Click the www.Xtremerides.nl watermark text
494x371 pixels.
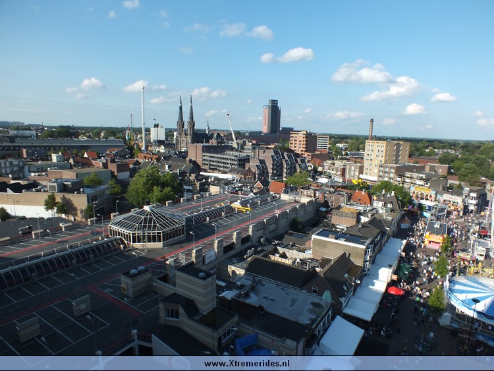click(247, 364)
